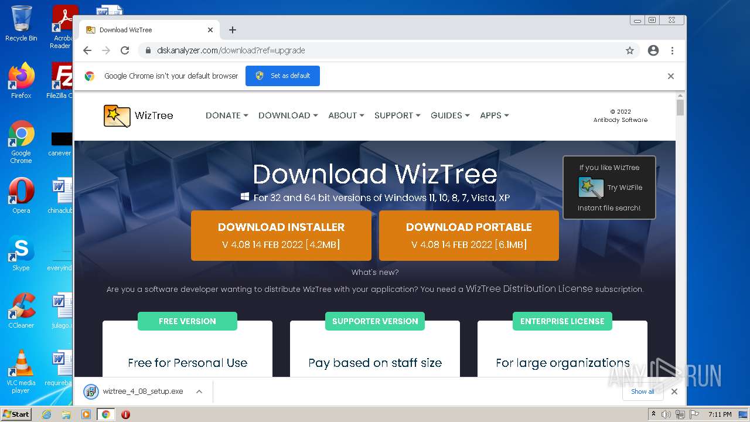Viewport: 750px width, 422px height.
Task: Open CCleaner desktop shortcut
Action: pyautogui.click(x=21, y=311)
